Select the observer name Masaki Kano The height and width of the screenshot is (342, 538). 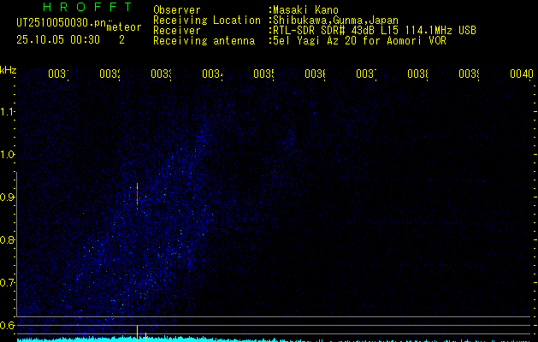[305, 10]
